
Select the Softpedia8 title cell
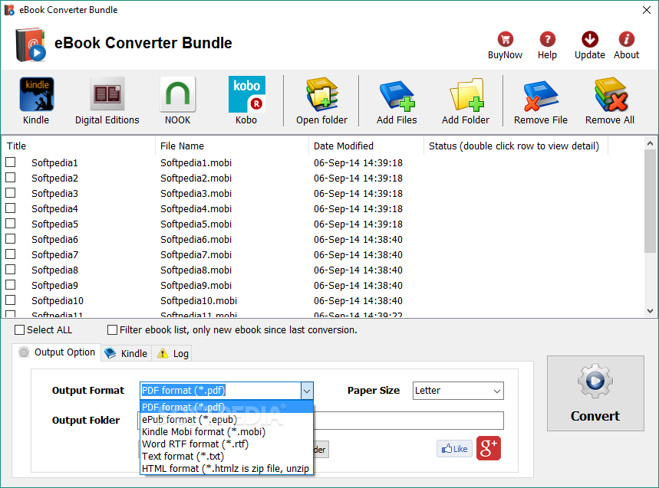click(54, 270)
